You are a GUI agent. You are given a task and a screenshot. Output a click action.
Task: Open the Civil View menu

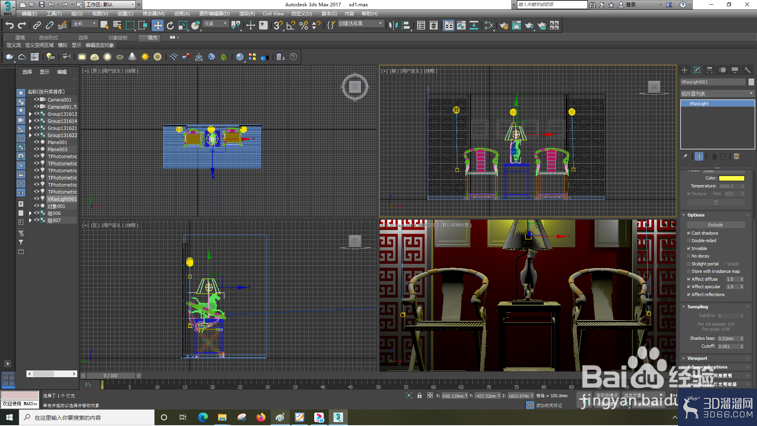(273, 14)
